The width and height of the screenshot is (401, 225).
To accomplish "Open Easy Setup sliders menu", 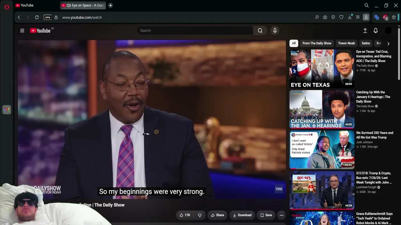I will click(358, 17).
